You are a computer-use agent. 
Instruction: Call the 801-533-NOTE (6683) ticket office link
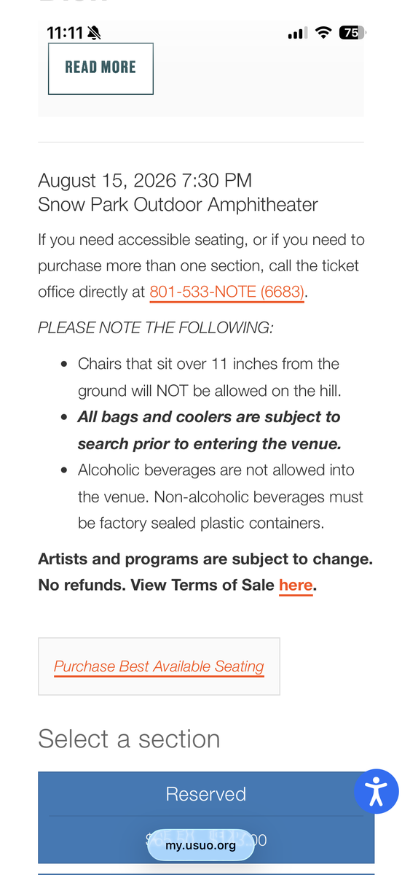226,292
